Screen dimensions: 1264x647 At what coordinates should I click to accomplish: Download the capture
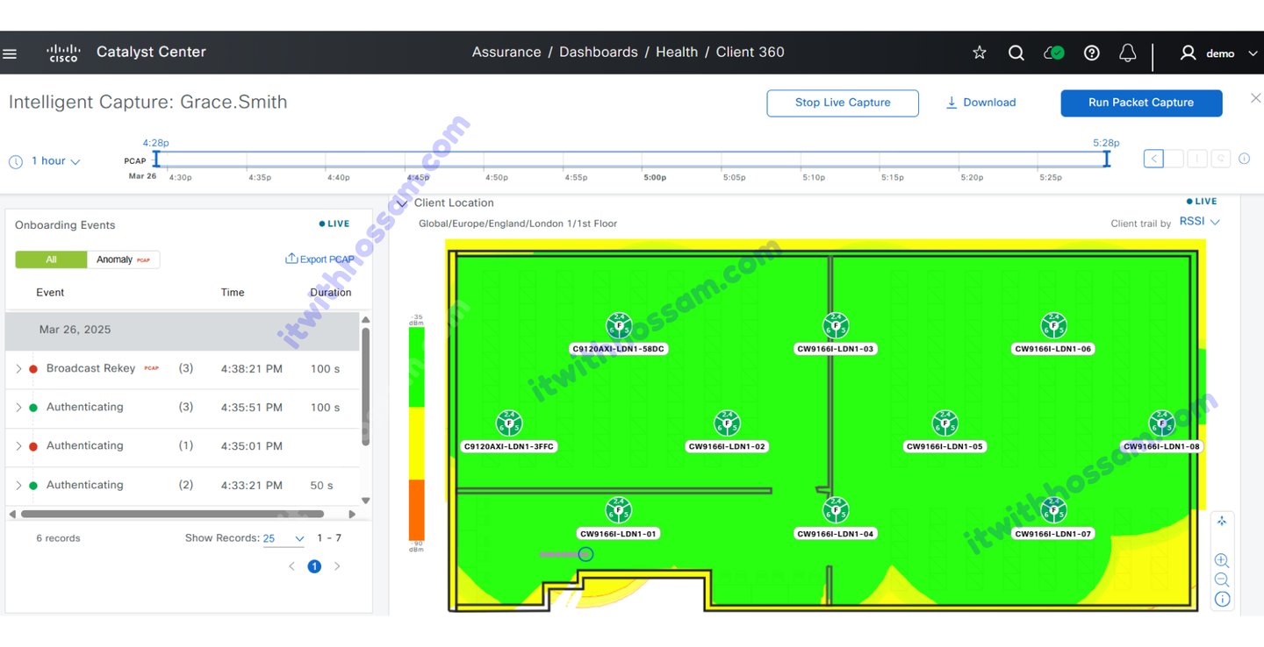(980, 103)
